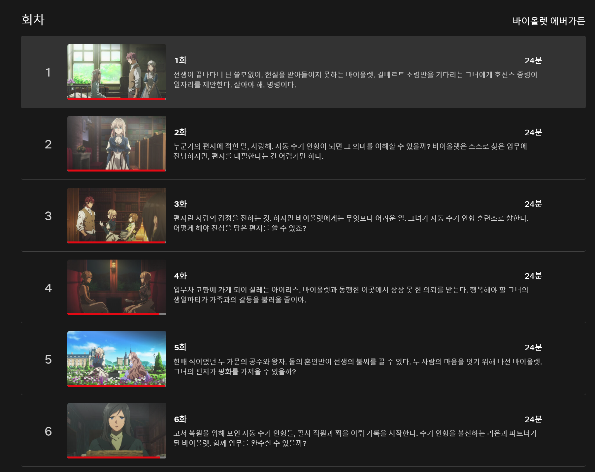Open the episode 1 thumbnail
The image size is (595, 472).
(x=117, y=72)
